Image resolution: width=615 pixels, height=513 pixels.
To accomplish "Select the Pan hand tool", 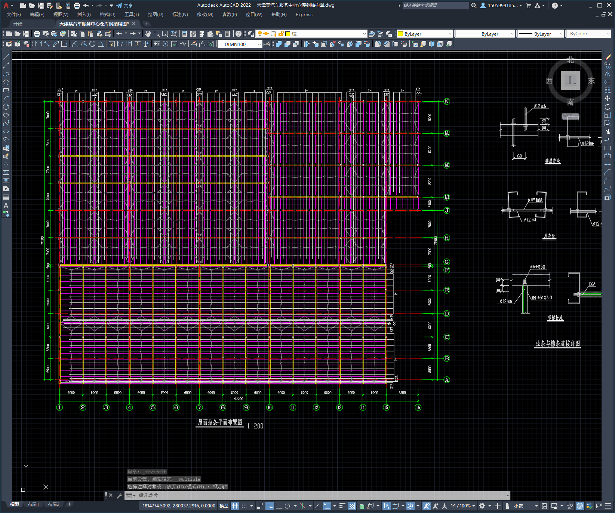I will tap(148, 34).
